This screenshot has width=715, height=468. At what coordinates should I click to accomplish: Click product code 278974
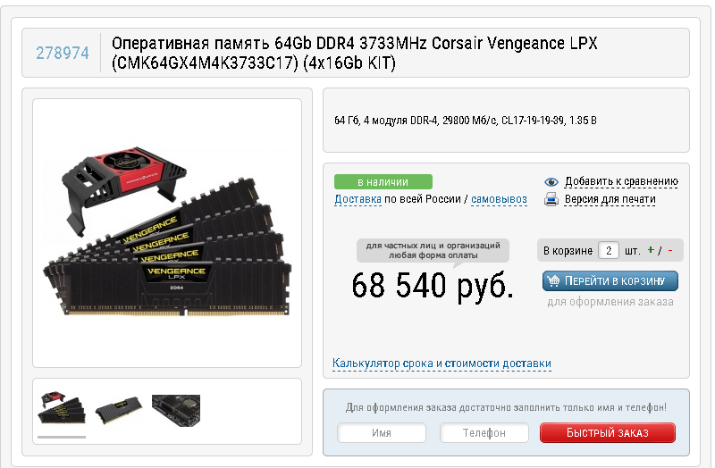click(63, 53)
